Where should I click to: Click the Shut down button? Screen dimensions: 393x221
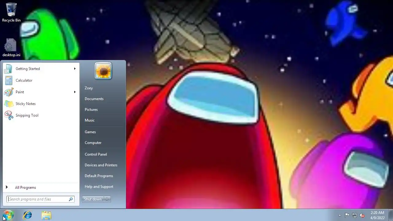(93, 199)
